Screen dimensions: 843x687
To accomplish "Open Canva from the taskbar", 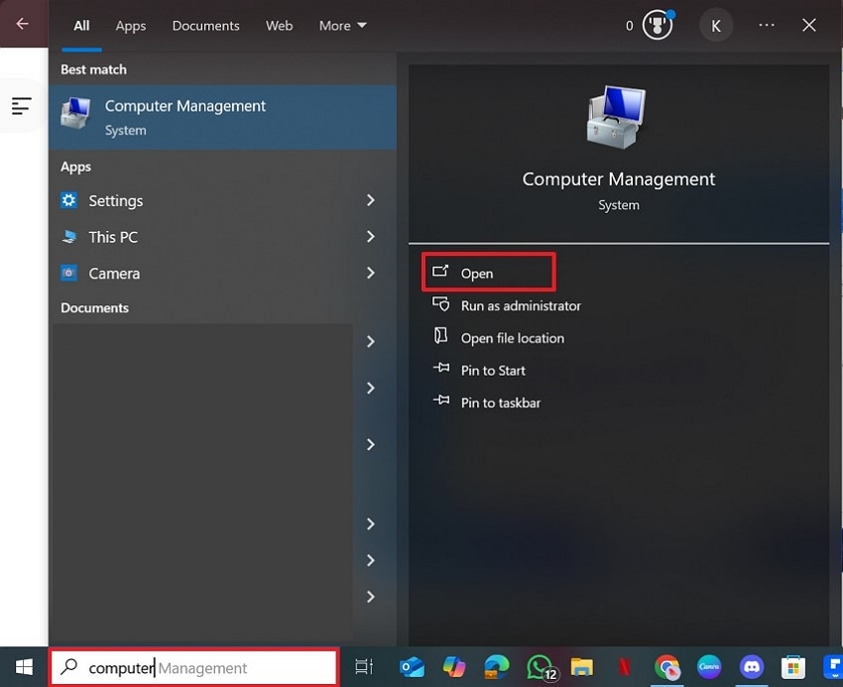I will (709, 666).
